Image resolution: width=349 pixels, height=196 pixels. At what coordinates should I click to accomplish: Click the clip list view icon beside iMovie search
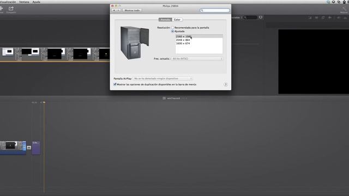click(261, 17)
